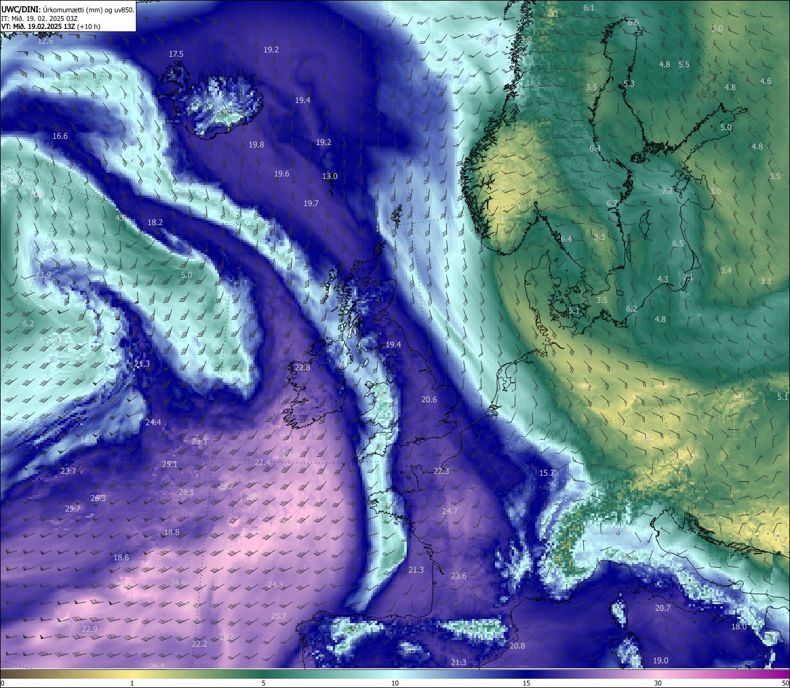Click the color scale tick label 30

tap(658, 683)
